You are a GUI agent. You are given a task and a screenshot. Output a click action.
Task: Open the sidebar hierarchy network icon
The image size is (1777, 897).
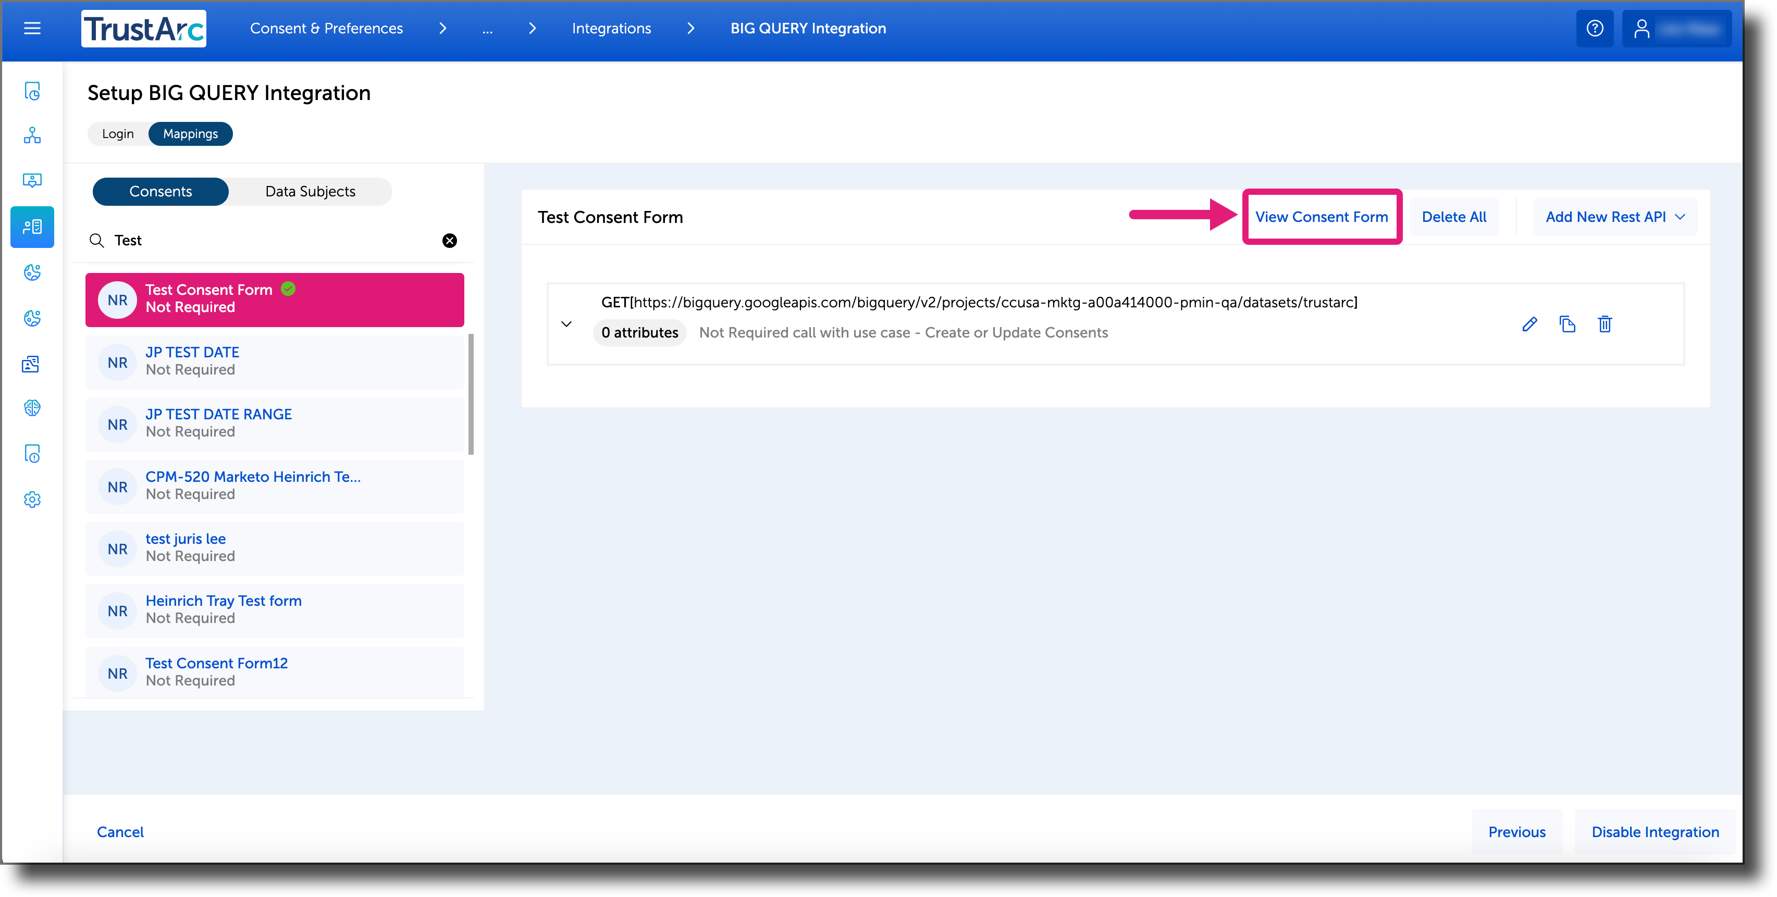click(32, 135)
